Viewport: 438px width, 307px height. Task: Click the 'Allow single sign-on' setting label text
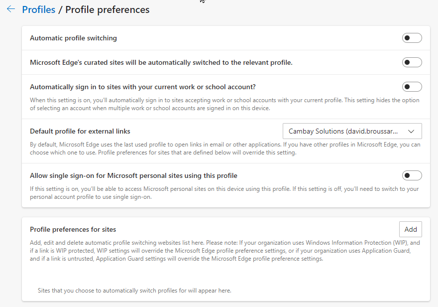(x=133, y=175)
